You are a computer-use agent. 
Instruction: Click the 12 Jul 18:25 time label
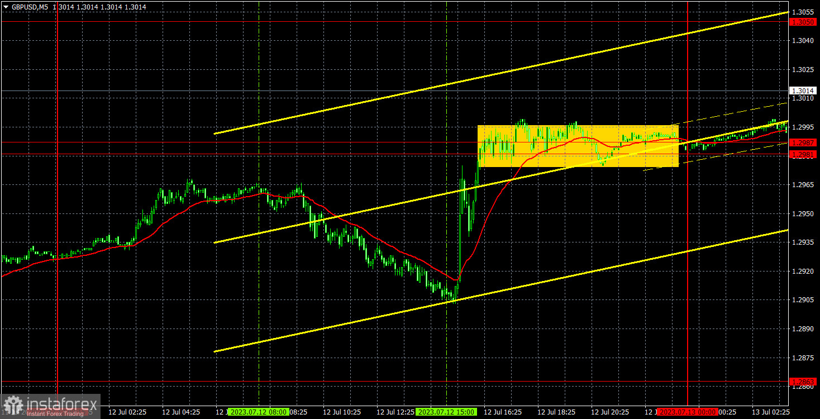click(x=556, y=412)
